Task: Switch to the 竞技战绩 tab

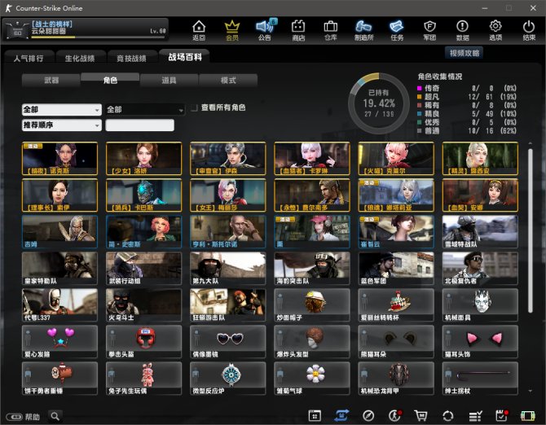Action: point(131,58)
